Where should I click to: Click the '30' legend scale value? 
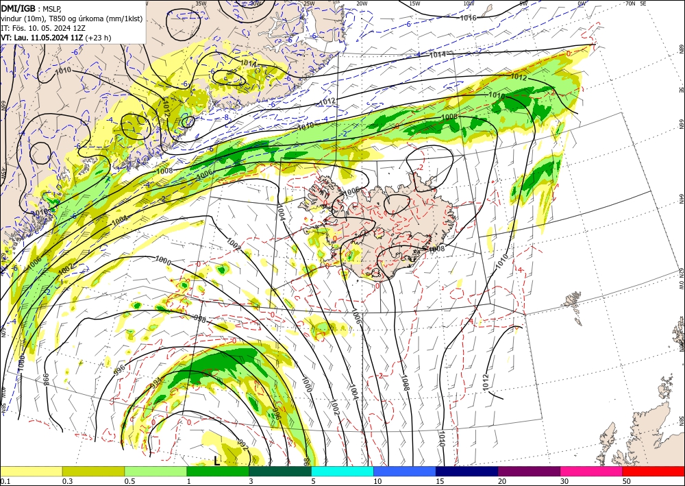coord(565,481)
